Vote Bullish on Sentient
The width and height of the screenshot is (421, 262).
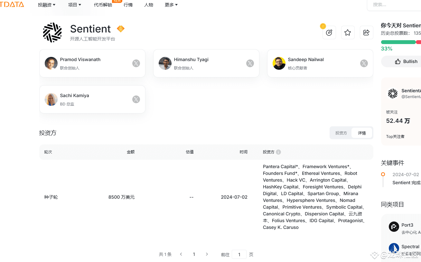point(406,61)
